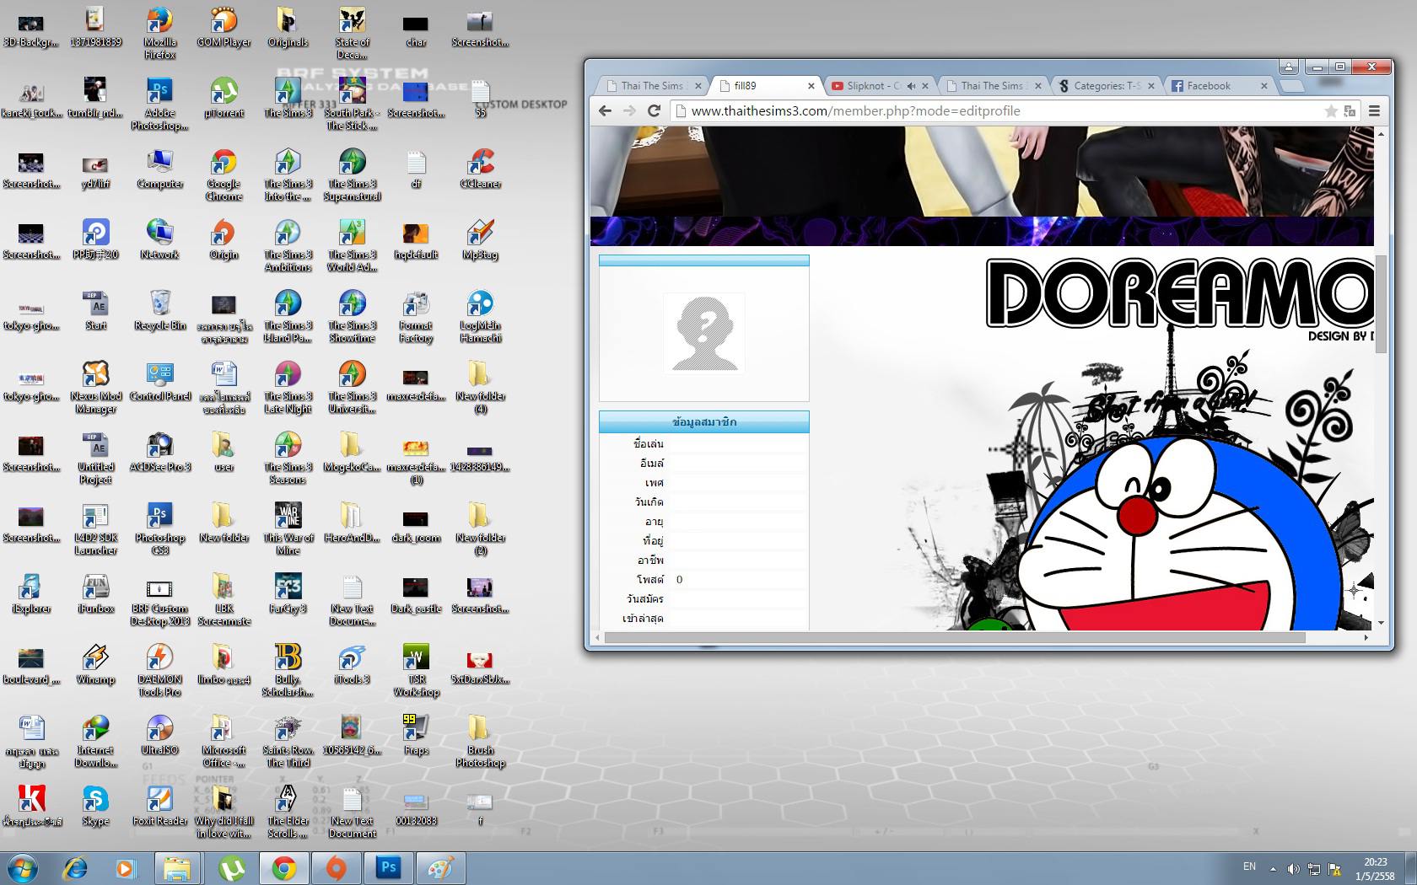Click translate icon in address bar
Screen dimensions: 1417x885
[1350, 111]
